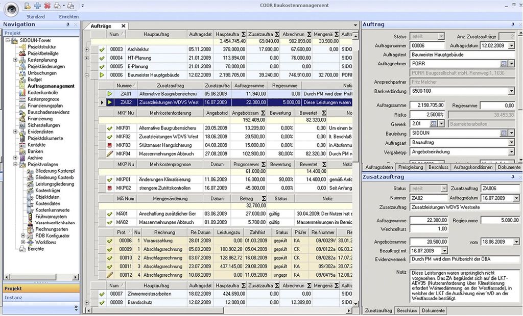The height and width of the screenshot is (316, 523).
Task: Click the Projektstruktur tree icon
Action: pos(22,47)
